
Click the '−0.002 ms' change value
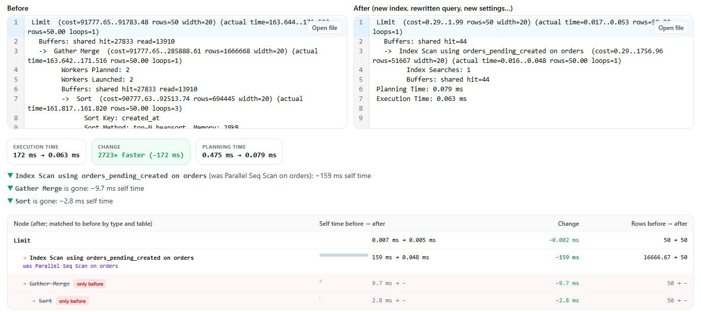pyautogui.click(x=564, y=240)
